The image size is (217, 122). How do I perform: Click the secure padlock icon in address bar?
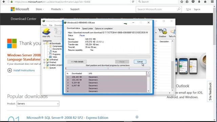(x=12, y=2)
